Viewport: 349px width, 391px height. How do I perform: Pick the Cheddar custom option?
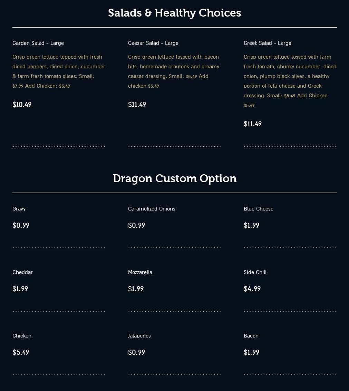point(22,272)
